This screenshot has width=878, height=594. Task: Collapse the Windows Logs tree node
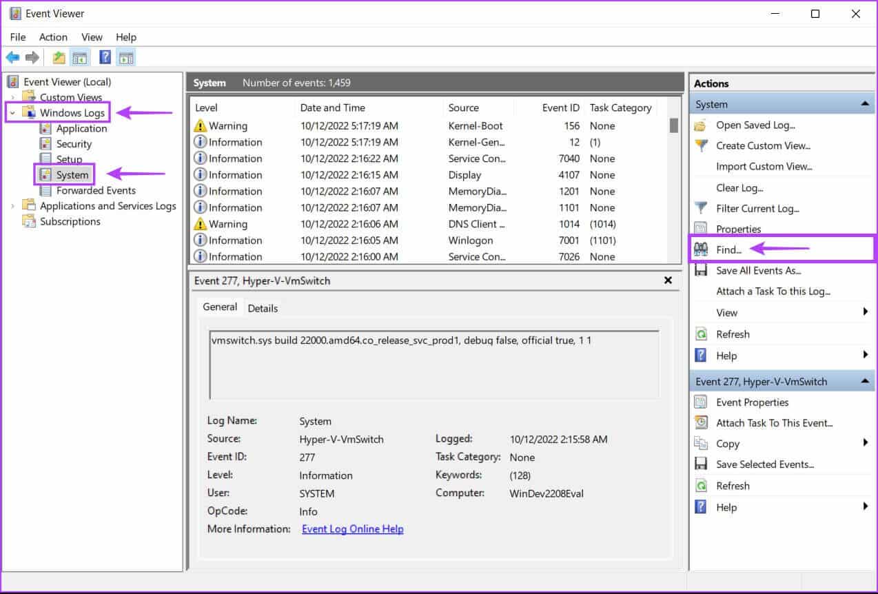[x=12, y=112]
